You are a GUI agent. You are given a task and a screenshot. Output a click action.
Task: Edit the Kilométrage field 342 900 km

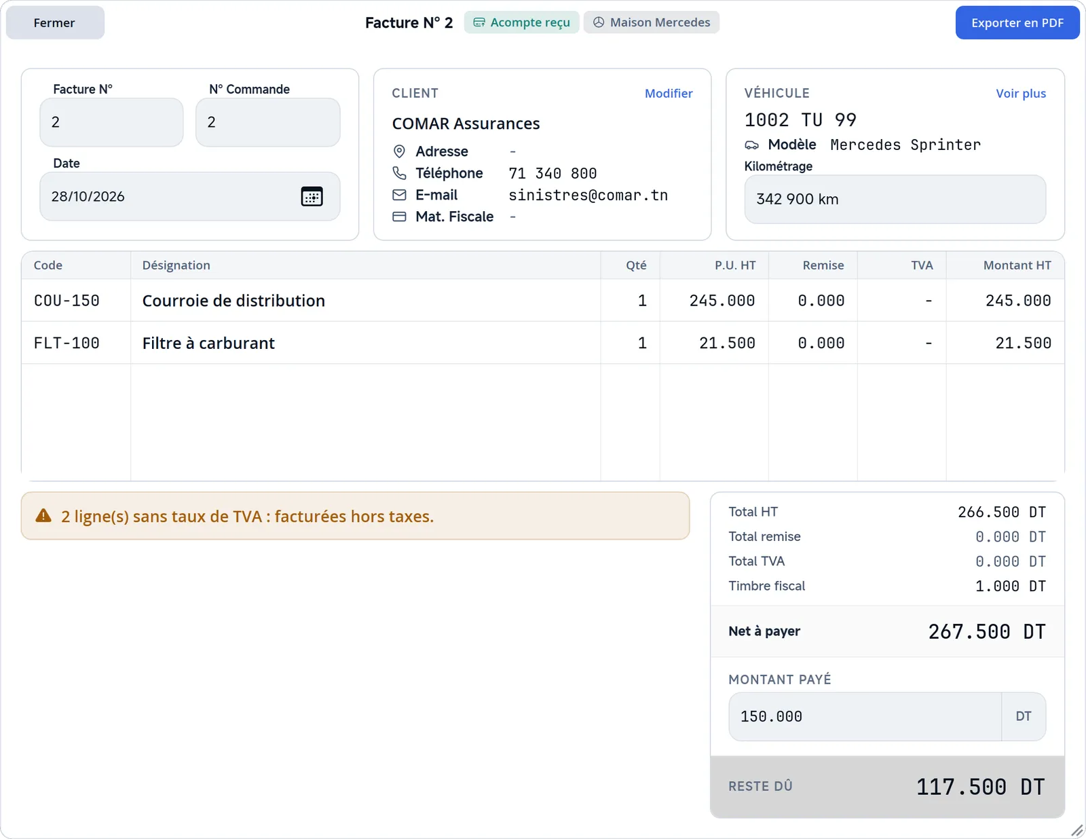point(895,199)
